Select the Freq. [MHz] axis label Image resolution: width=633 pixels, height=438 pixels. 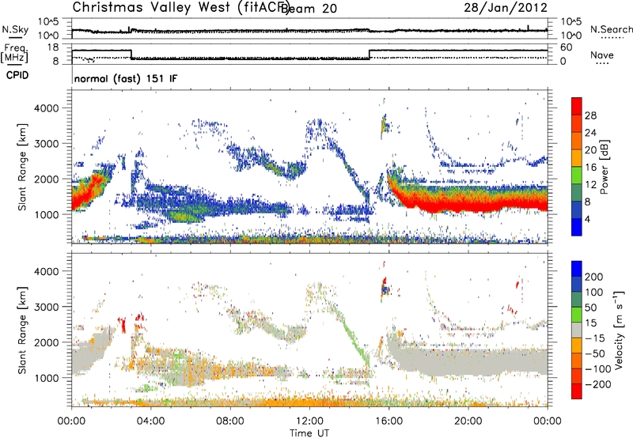pyautogui.click(x=14, y=53)
